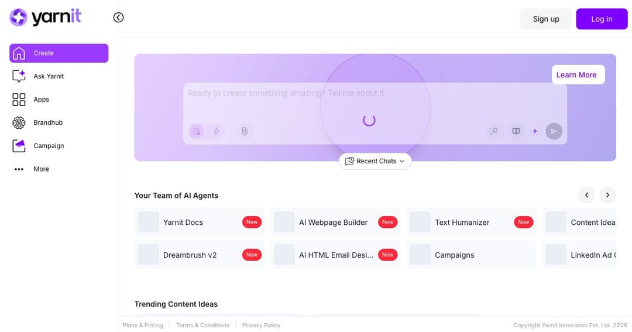Click Learn More button
This screenshot has height=332, width=632.
pos(578,74)
